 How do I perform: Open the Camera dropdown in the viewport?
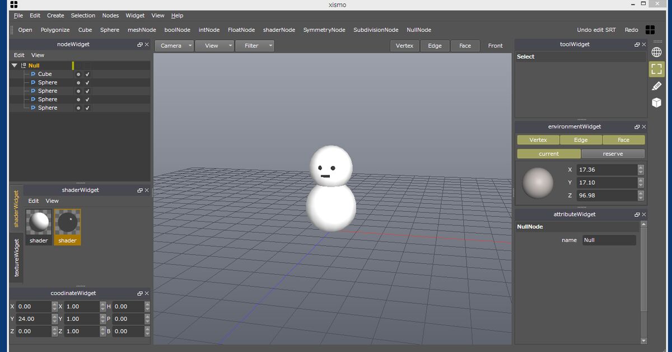coord(174,46)
